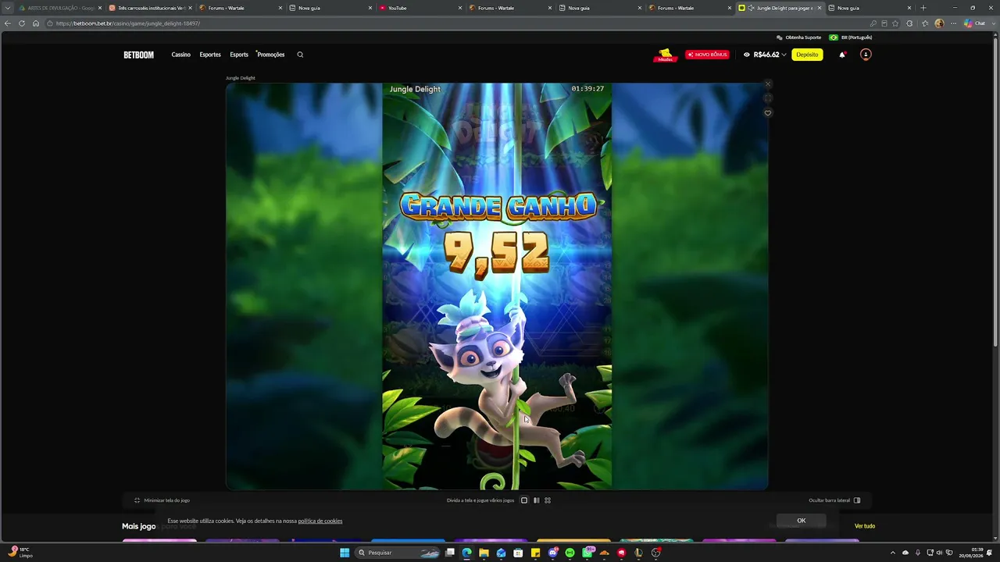1000x562 pixels.
Task: Click Ver tudo for more games
Action: click(x=865, y=526)
